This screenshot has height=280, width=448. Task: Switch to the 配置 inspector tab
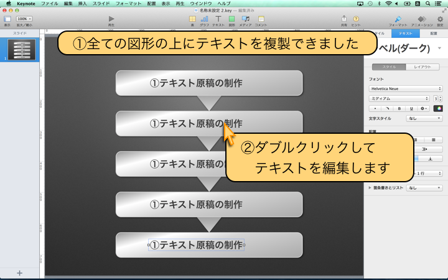[x=434, y=34]
